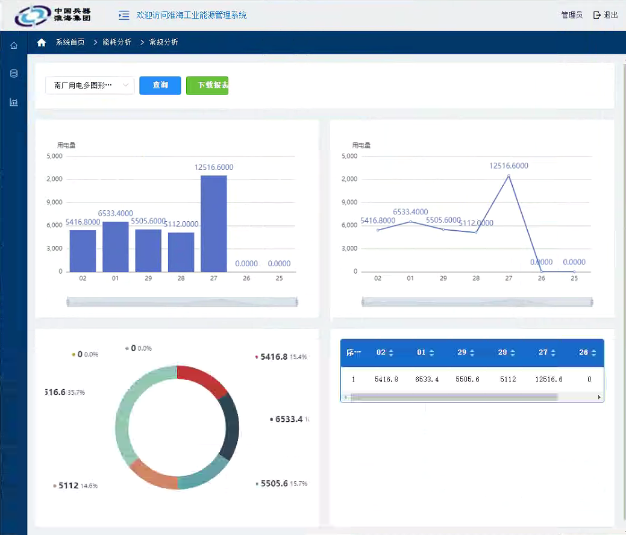Image resolution: width=626 pixels, height=535 pixels.
Task: Toggle the menu collapse icon in header
Action: click(124, 15)
